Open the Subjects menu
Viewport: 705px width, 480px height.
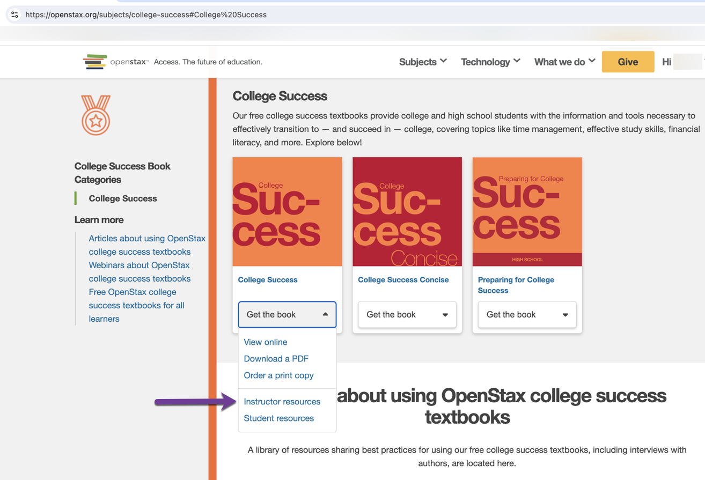pyautogui.click(x=423, y=62)
